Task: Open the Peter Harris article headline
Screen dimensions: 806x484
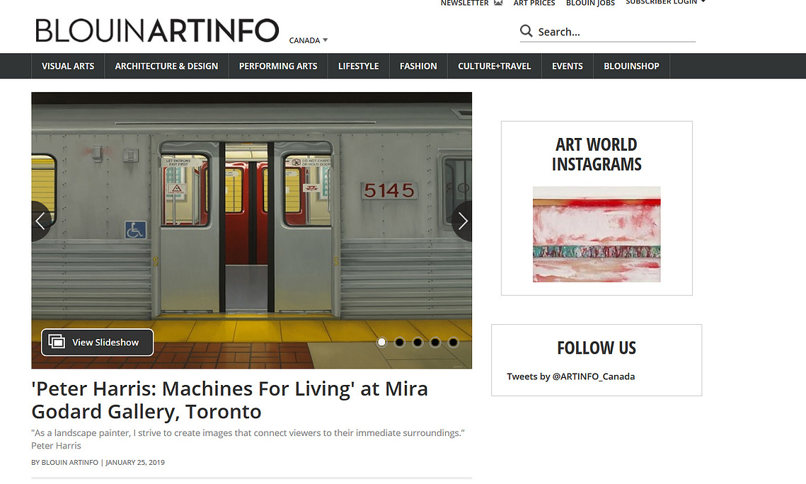Action: pyautogui.click(x=230, y=401)
